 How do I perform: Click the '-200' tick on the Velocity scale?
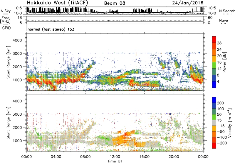222,143
